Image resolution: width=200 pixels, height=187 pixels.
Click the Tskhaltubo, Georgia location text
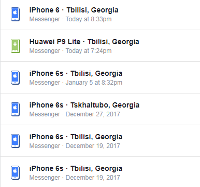pyautogui.click(x=105, y=105)
